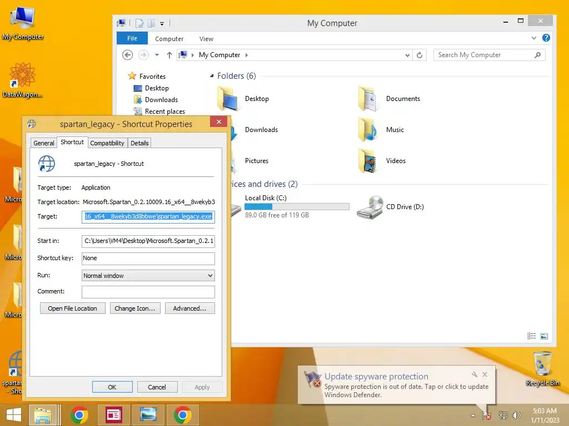The height and width of the screenshot is (426, 569).
Task: Open My Computer desktop icon
Action: tap(22, 22)
